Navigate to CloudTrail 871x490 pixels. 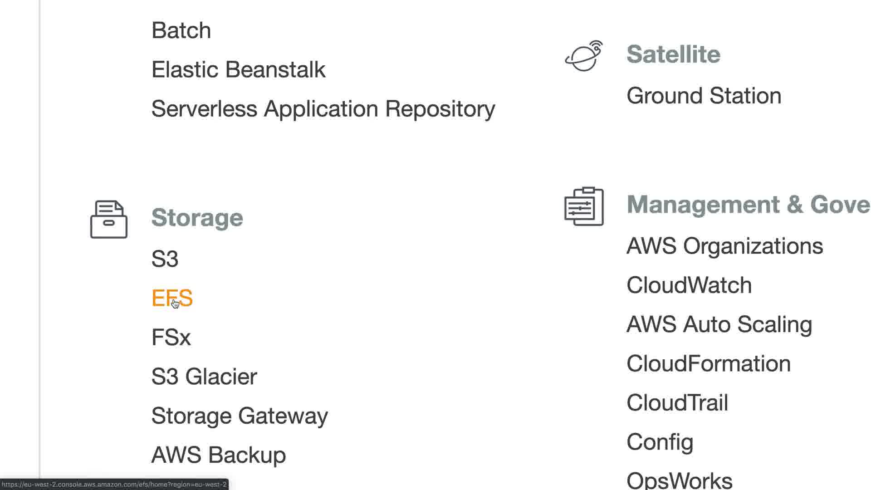pyautogui.click(x=677, y=402)
